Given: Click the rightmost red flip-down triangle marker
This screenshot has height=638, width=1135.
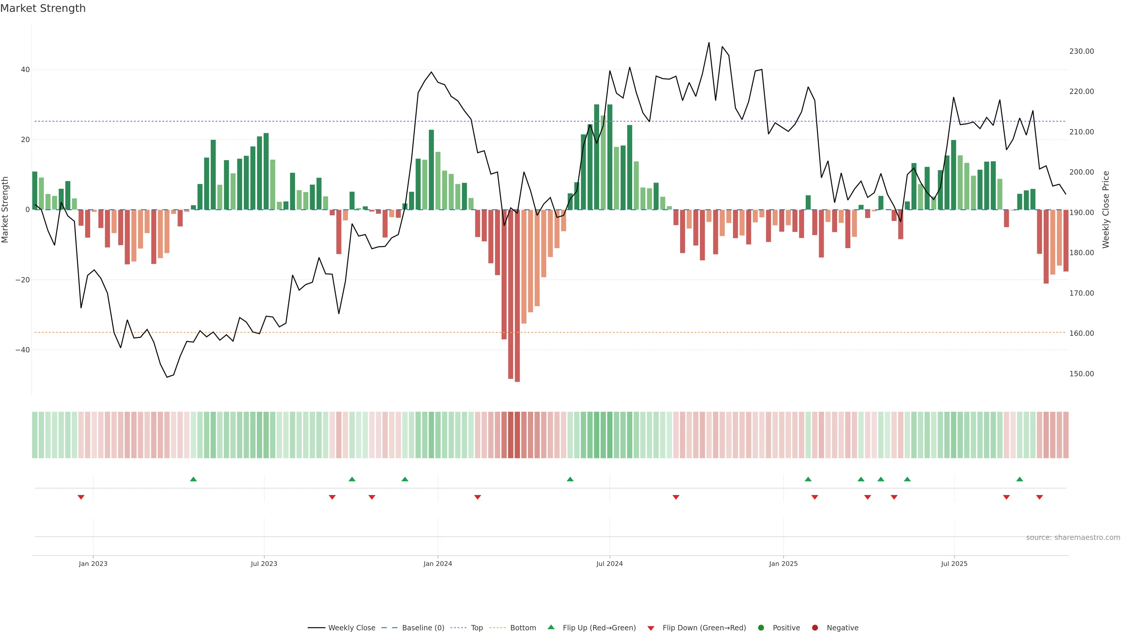Looking at the screenshot, I should click(x=1040, y=497).
